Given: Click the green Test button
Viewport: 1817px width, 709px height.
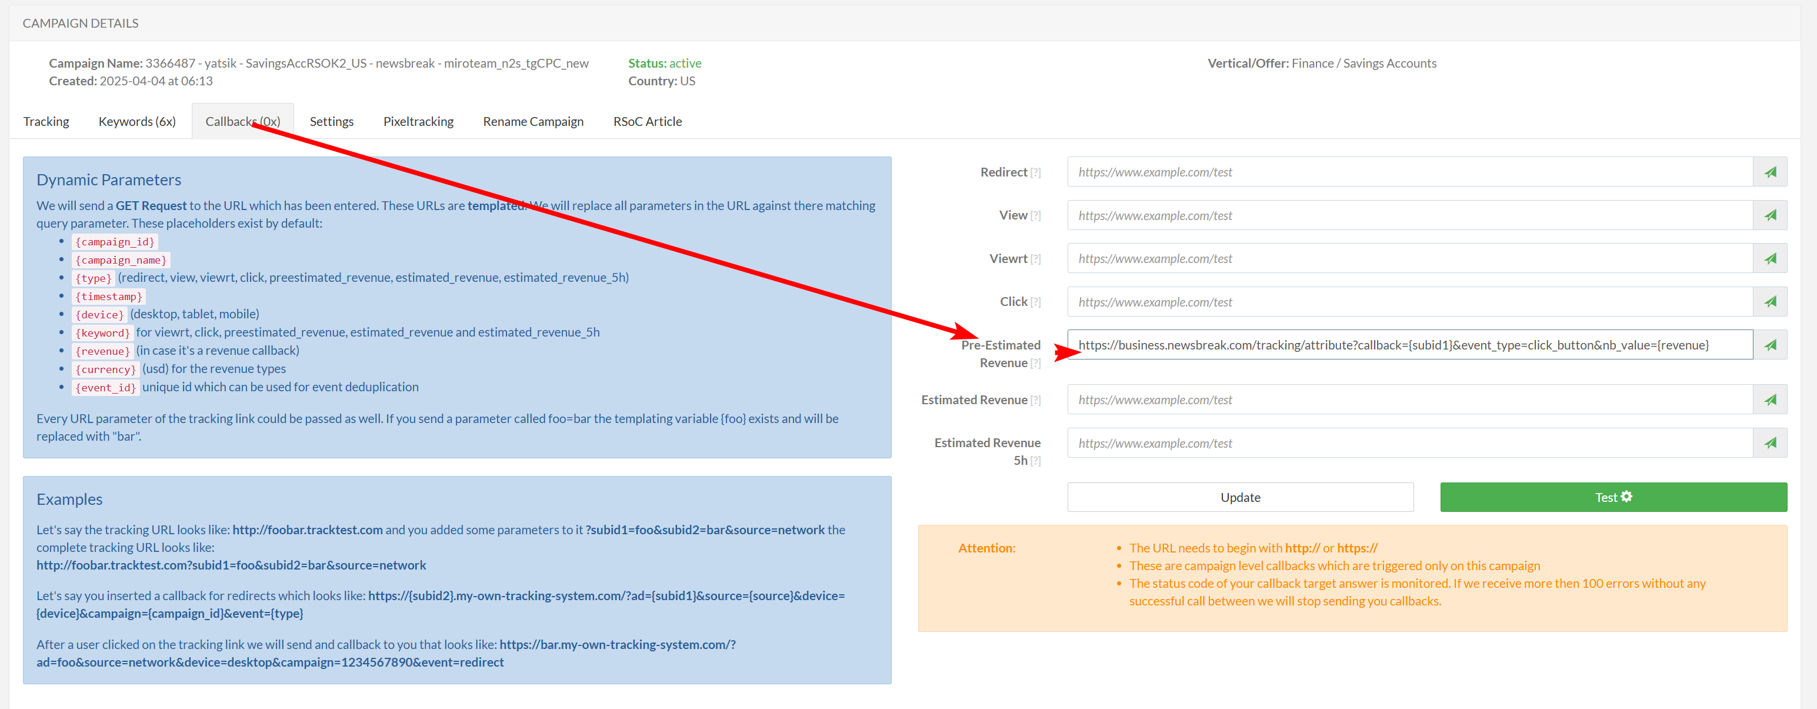Looking at the screenshot, I should 1613,497.
